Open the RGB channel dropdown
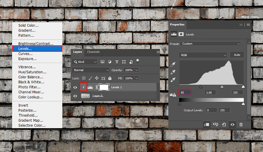 click(203, 55)
